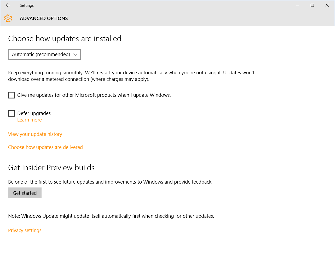Close the Settings window

point(327,5)
